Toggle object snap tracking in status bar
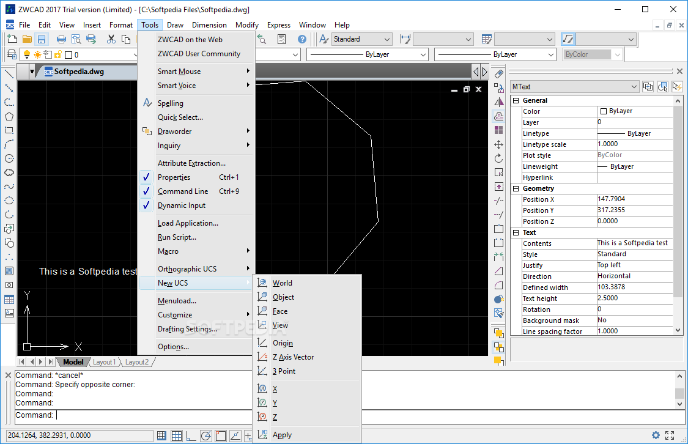Screen dimensions: 688x444 pos(235,435)
